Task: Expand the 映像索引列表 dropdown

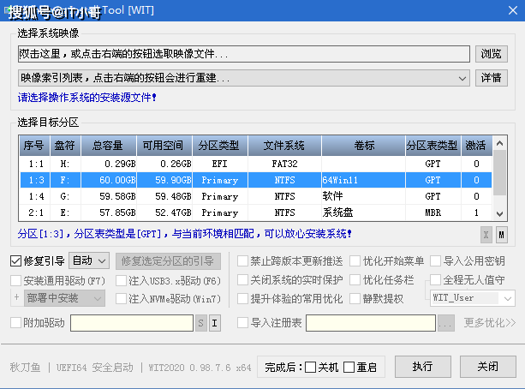Action: point(462,79)
